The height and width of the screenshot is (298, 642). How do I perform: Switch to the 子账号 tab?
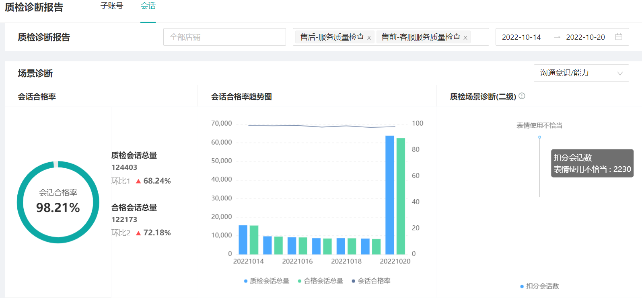pos(111,6)
